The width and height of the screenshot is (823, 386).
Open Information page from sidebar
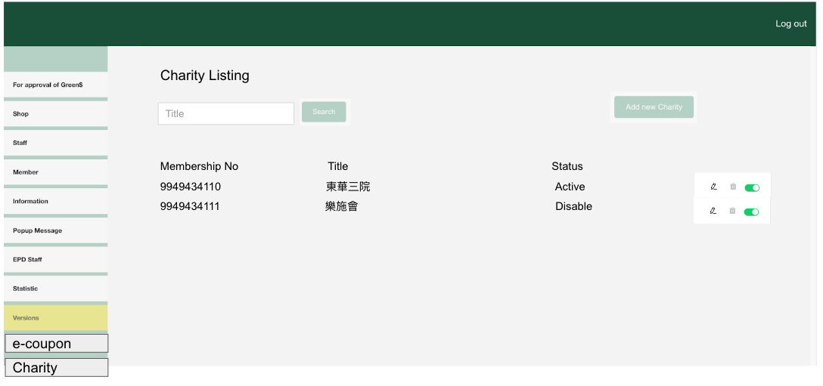coord(55,201)
